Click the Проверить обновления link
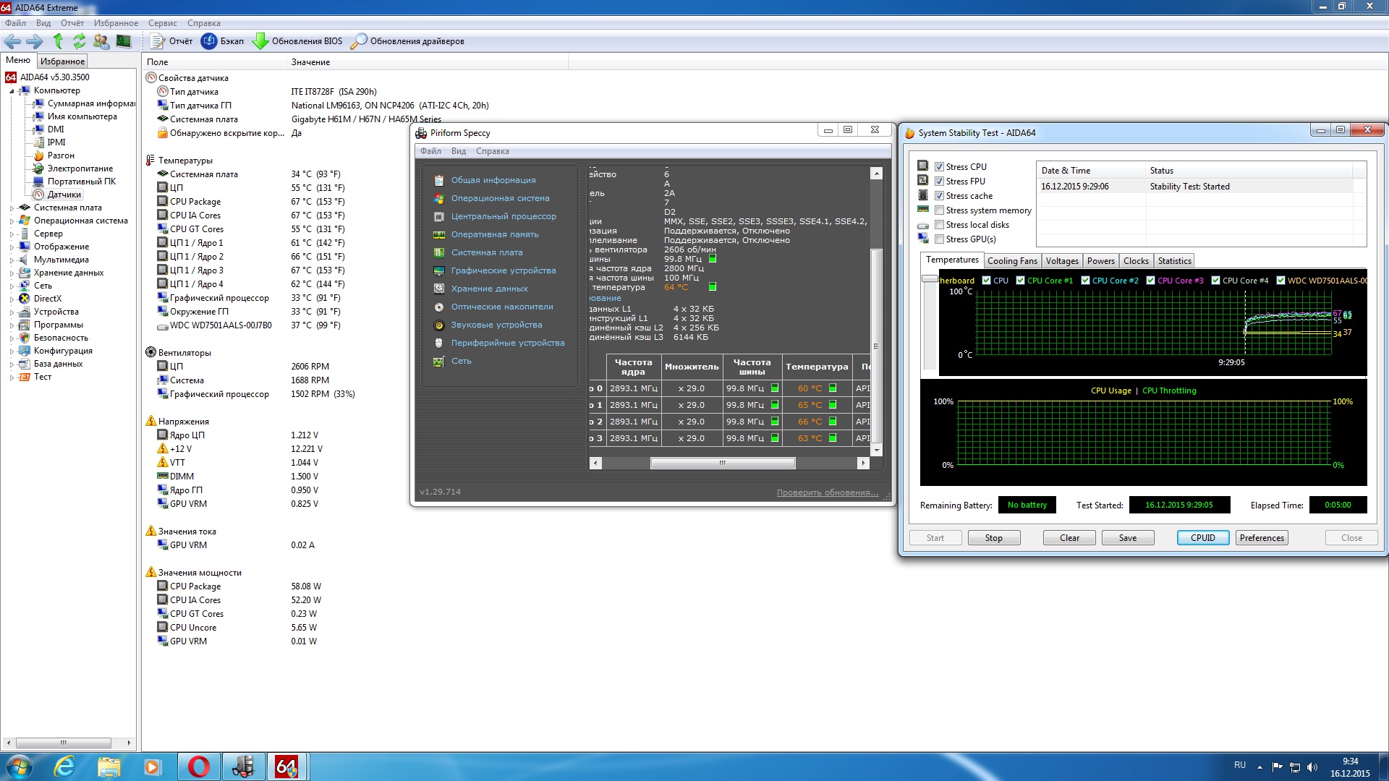Viewport: 1389px width, 781px height. (x=827, y=492)
